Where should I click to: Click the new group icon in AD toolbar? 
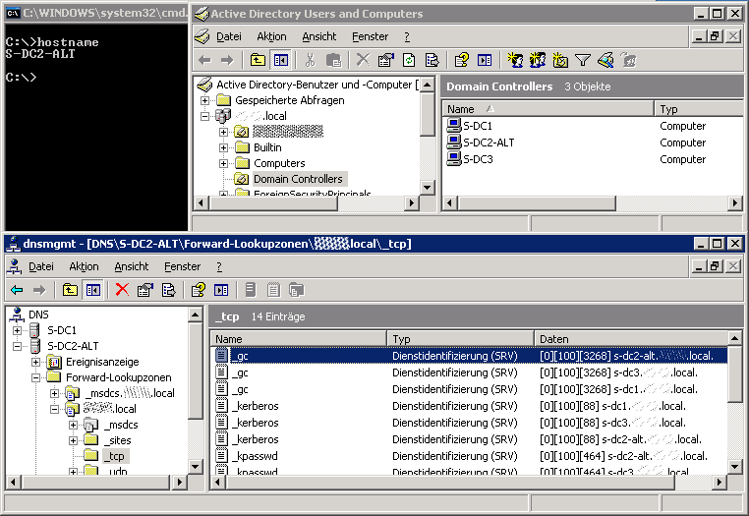point(537,60)
